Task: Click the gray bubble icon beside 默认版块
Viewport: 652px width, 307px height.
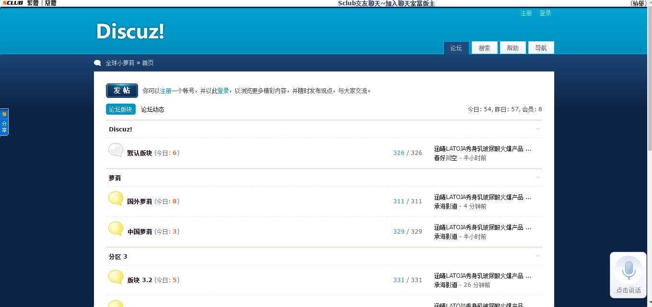Action: (x=116, y=150)
